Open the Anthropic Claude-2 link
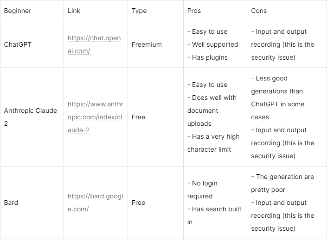Screen dimensions: 327x240 (95, 117)
